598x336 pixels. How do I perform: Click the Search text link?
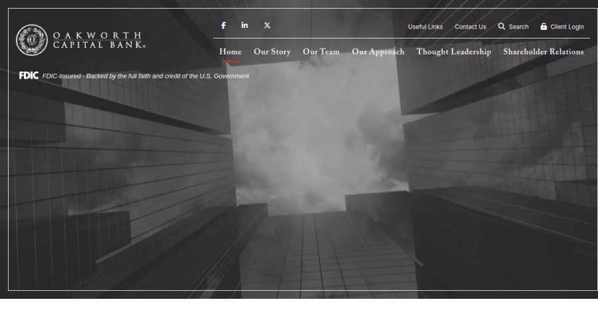(x=519, y=27)
